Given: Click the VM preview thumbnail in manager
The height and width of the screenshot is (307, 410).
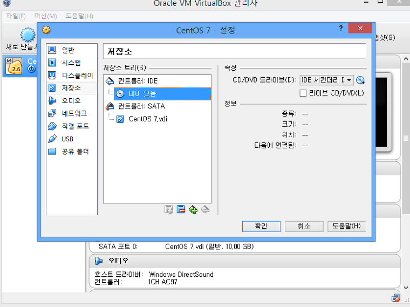Looking at the screenshot, I should [x=384, y=112].
